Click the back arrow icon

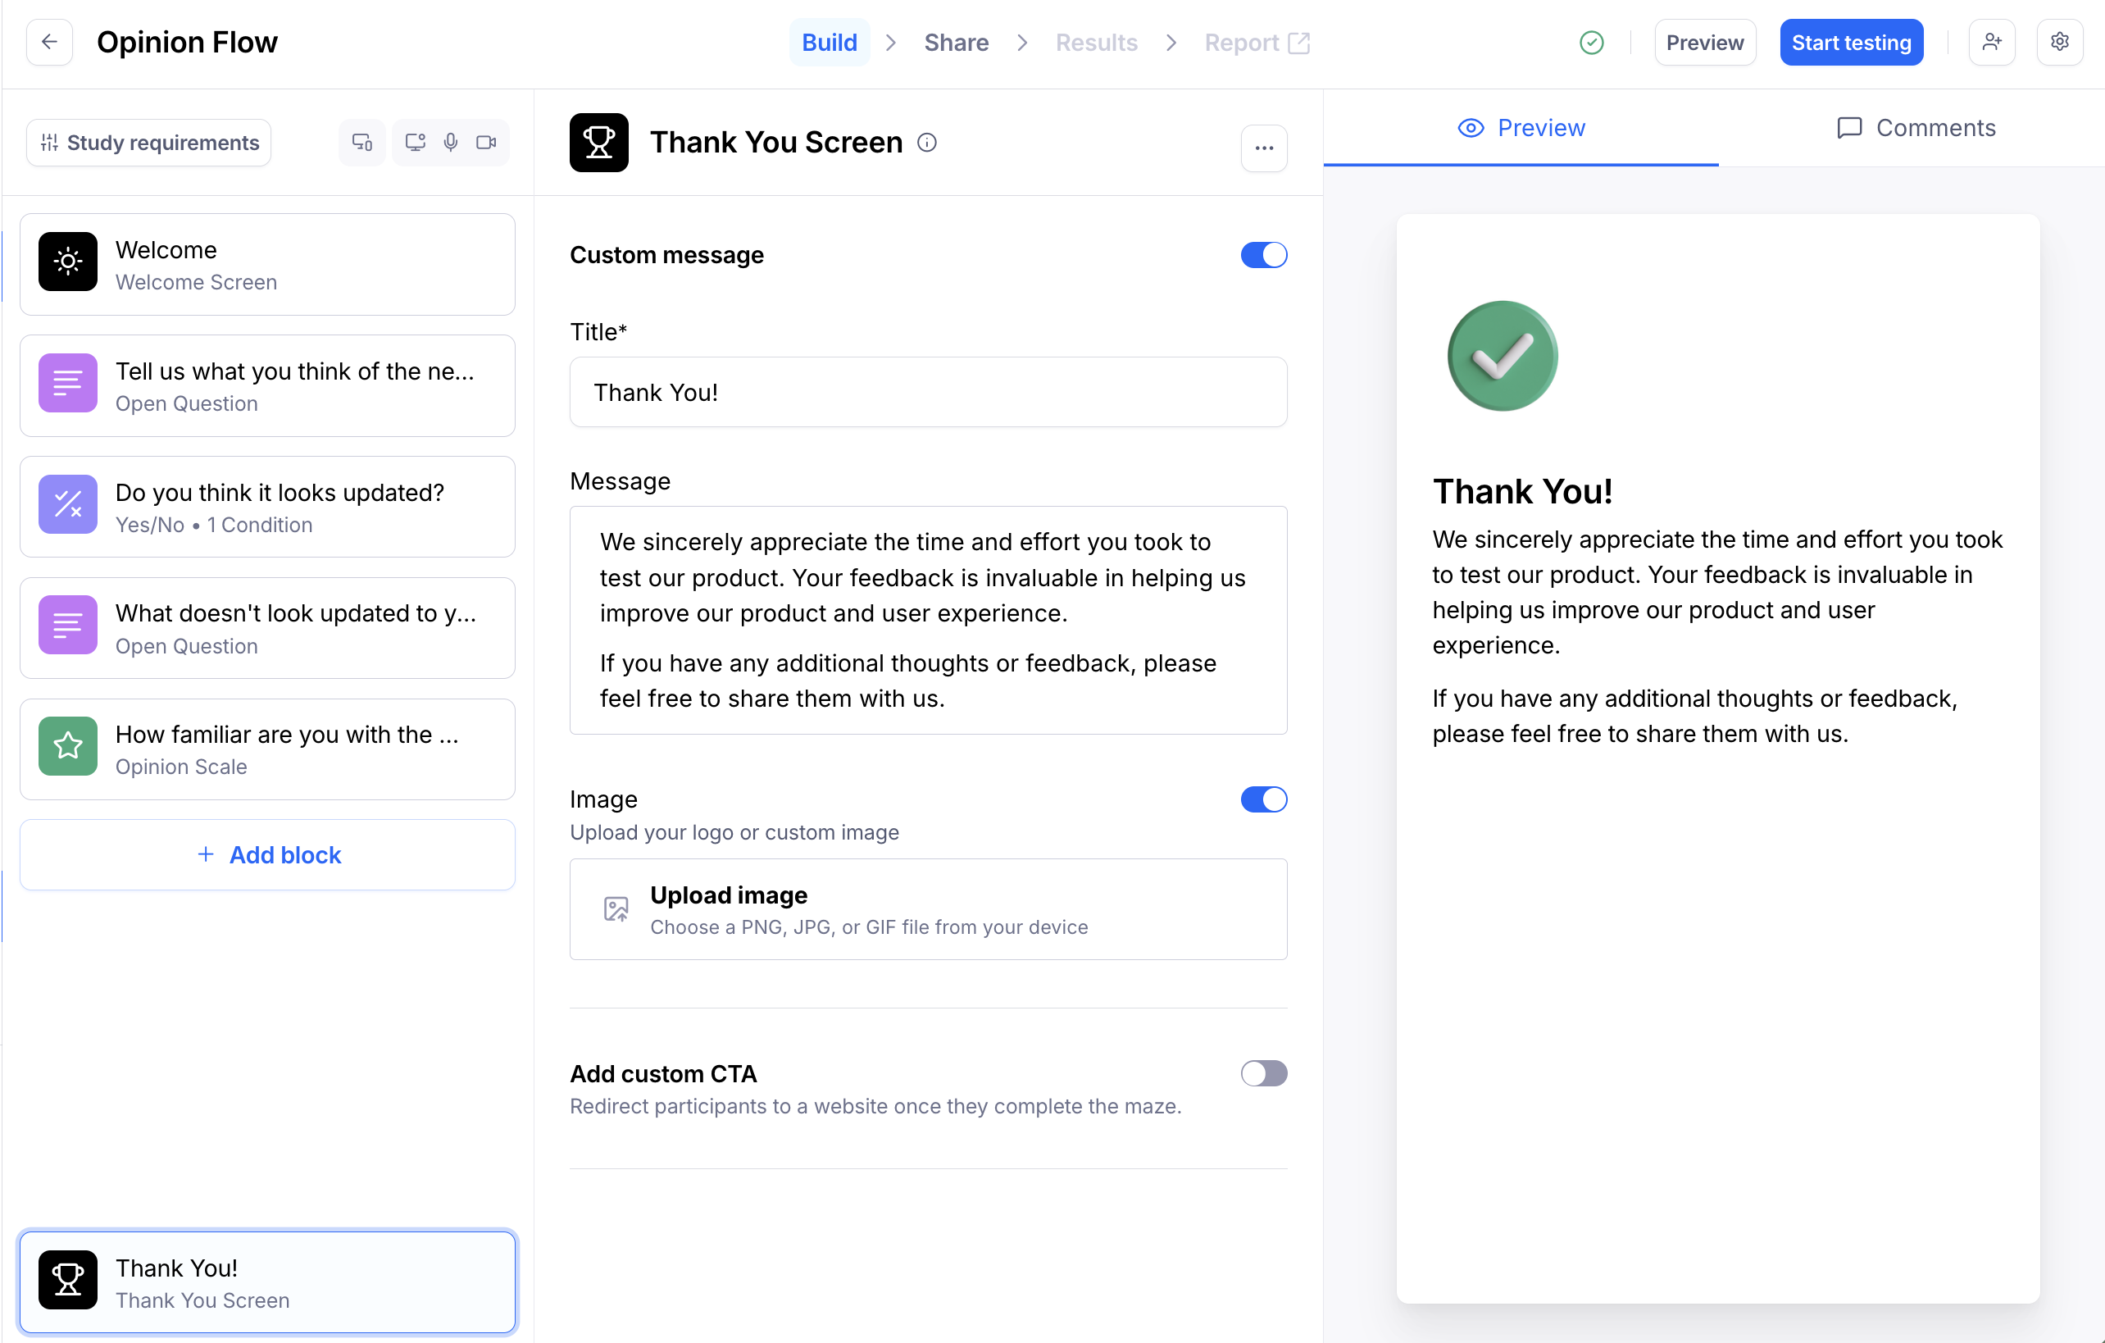pyautogui.click(x=50, y=42)
